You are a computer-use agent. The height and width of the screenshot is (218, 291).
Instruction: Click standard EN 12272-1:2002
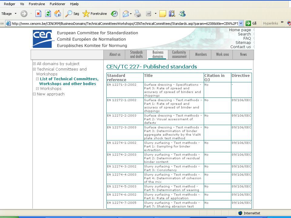122,100
